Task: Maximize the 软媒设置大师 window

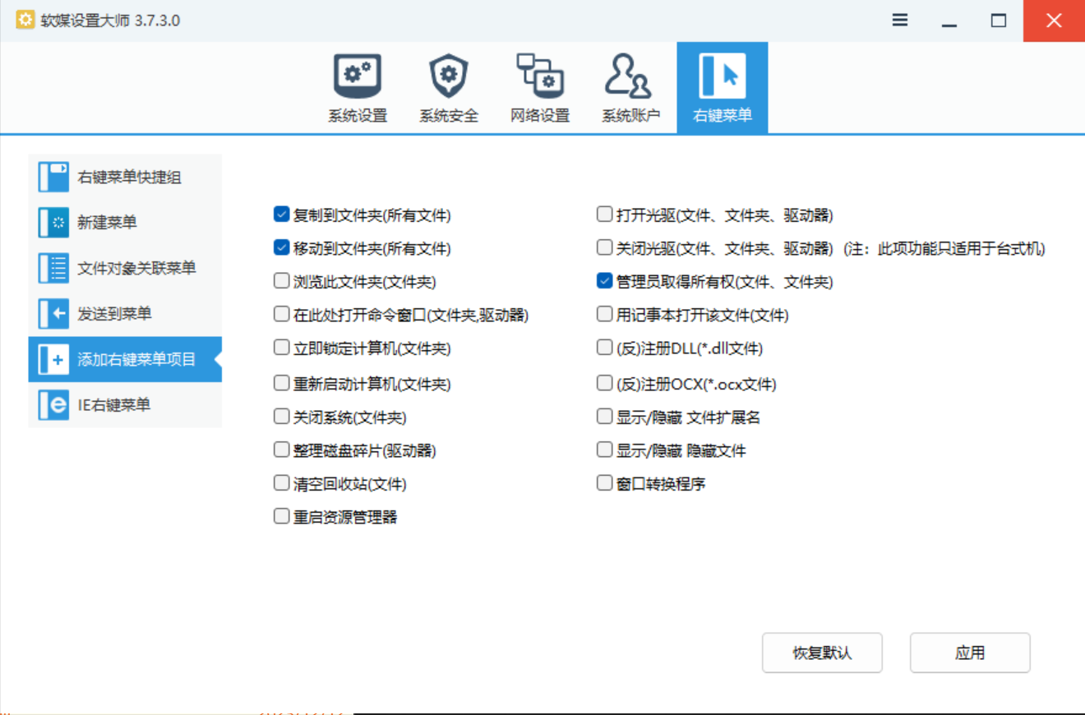Action: pos(999,21)
